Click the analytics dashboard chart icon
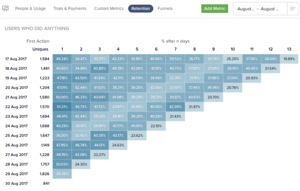This screenshot has height=191, width=300. click(6, 8)
